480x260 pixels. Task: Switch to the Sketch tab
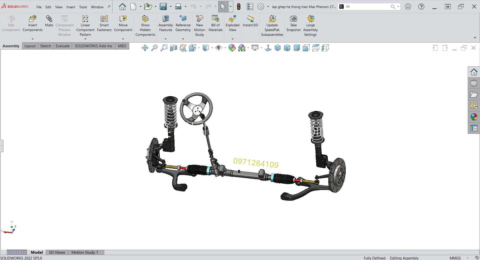(45, 46)
